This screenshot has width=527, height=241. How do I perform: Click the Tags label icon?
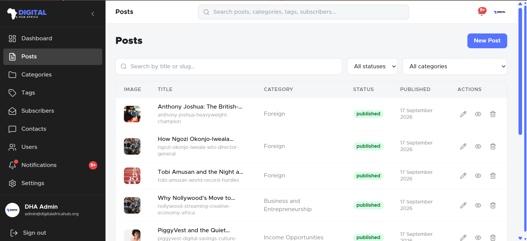[x=12, y=93]
